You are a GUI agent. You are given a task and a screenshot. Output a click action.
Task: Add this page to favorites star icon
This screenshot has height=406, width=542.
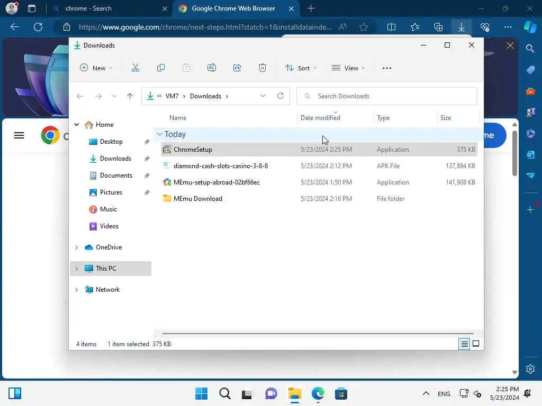pyautogui.click(x=363, y=27)
